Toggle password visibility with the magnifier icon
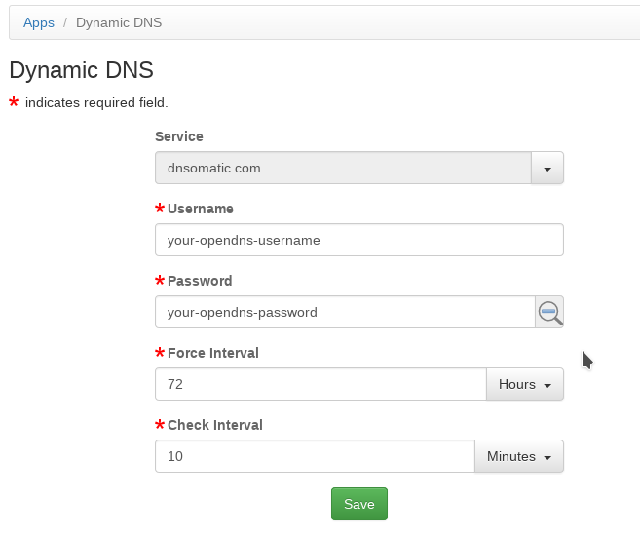 (549, 312)
